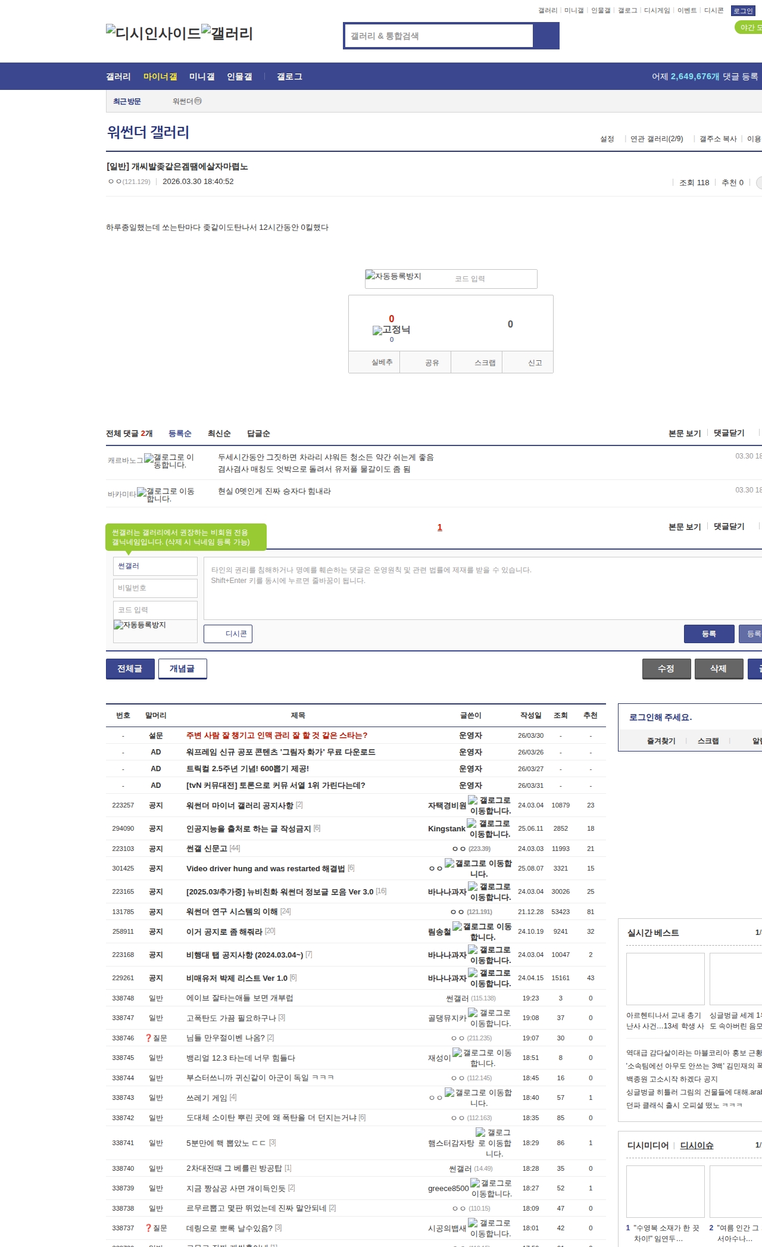Click the search button beside the gallery search box
762x1247 pixels.
click(x=546, y=36)
